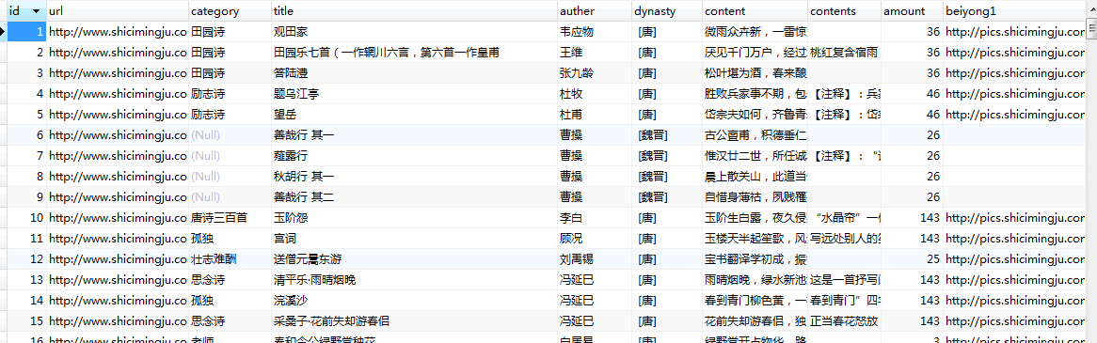Select the content column header
1097x343 pixels.
pos(755,11)
